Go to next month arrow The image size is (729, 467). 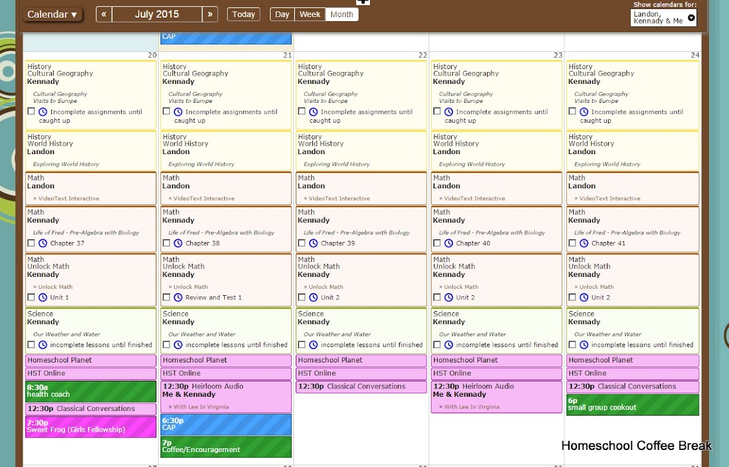210,14
